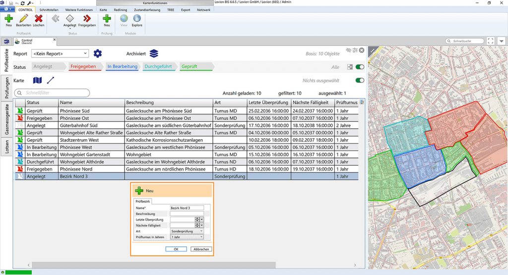Screen dimensions: 508x275
Task: Toggle the Nichts ausgewählt switch
Action: pyautogui.click(x=360, y=80)
